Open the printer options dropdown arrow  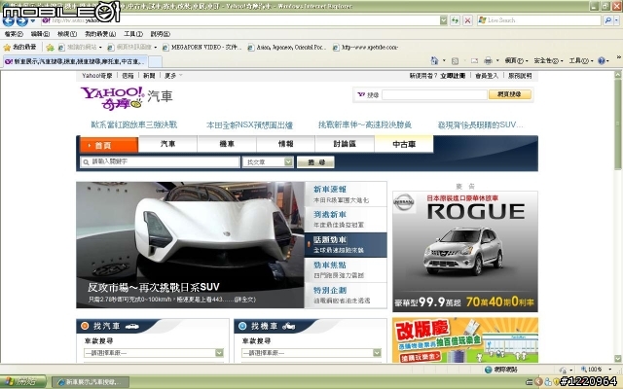(497, 60)
